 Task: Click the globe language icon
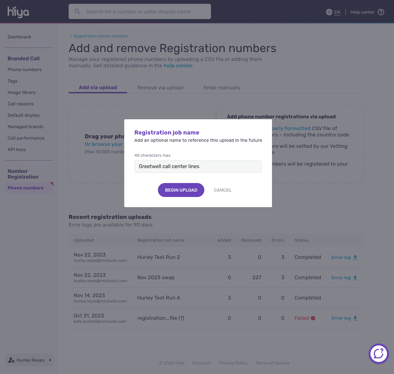click(x=329, y=12)
